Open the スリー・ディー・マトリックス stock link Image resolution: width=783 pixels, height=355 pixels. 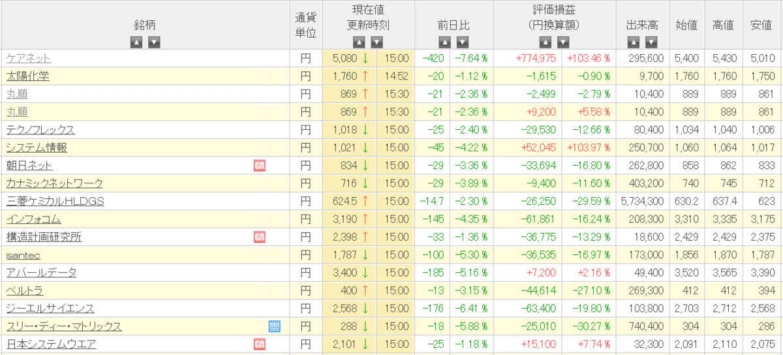click(x=64, y=326)
